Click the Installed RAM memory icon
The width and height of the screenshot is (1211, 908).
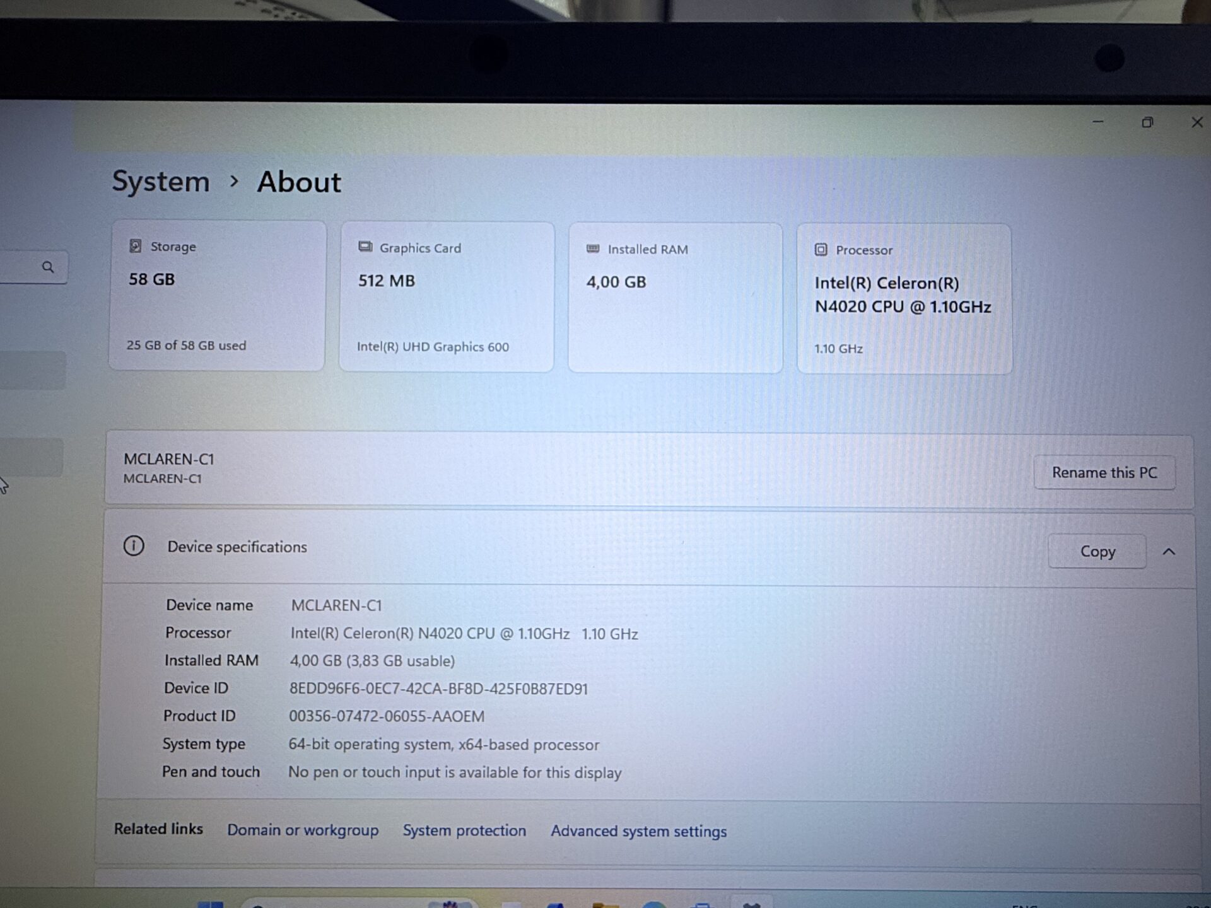click(x=593, y=248)
